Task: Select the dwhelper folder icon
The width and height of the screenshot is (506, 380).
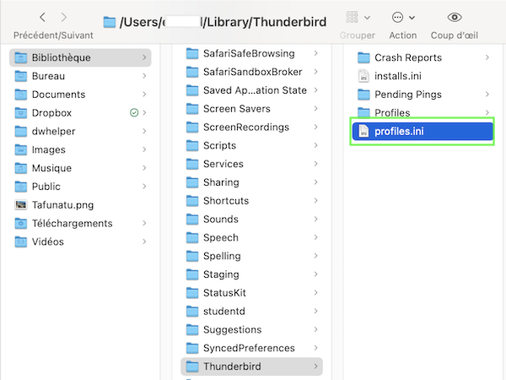Action: [x=21, y=131]
